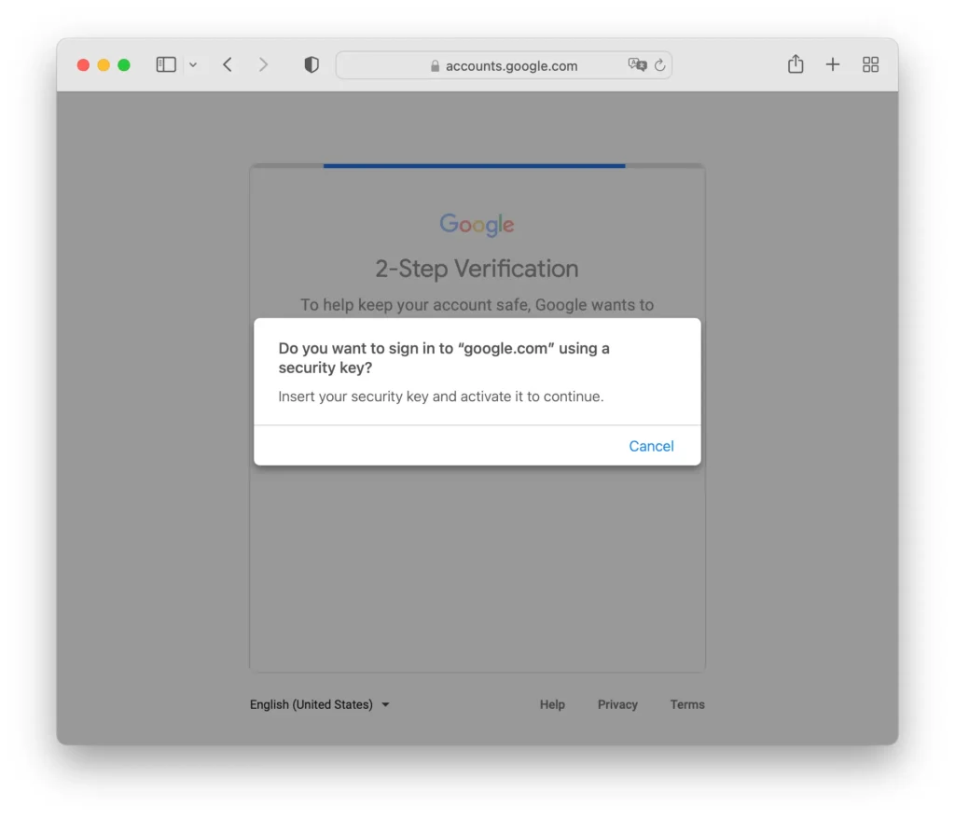Go back with the back arrow
This screenshot has width=955, height=820.
coord(228,64)
